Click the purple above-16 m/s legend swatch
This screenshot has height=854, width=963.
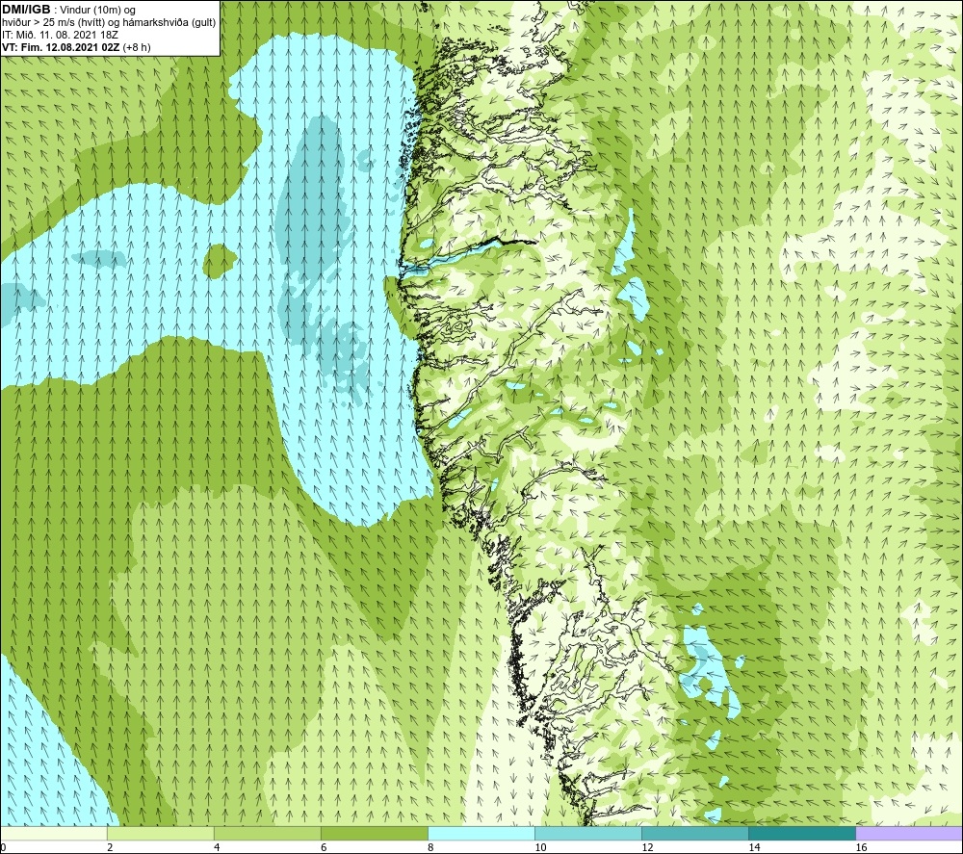909,833
